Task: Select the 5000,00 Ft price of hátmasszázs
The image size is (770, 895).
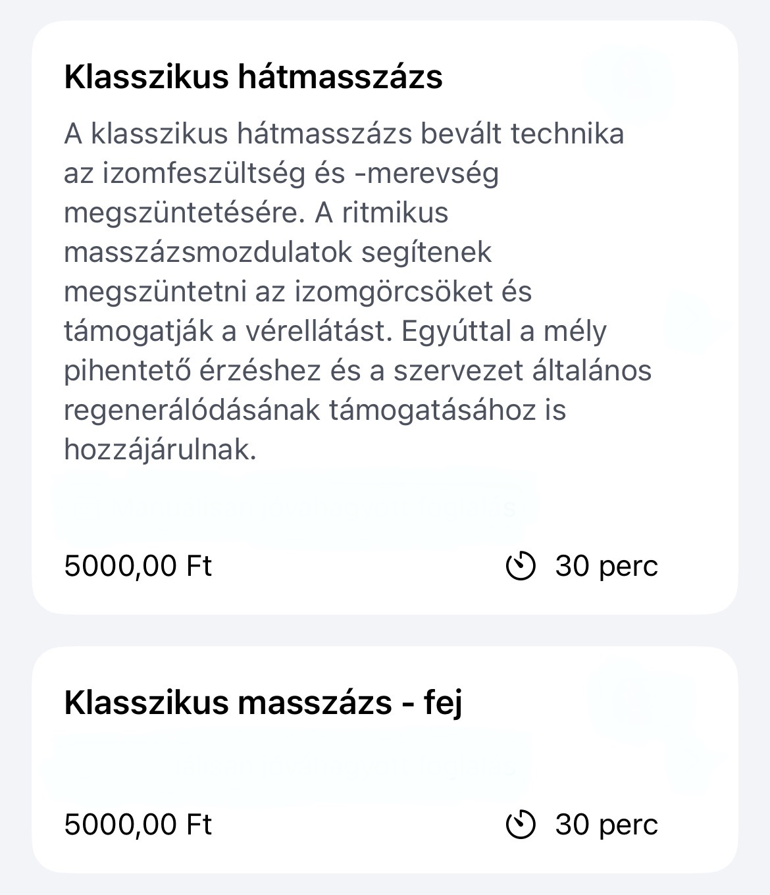Action: click(x=138, y=566)
